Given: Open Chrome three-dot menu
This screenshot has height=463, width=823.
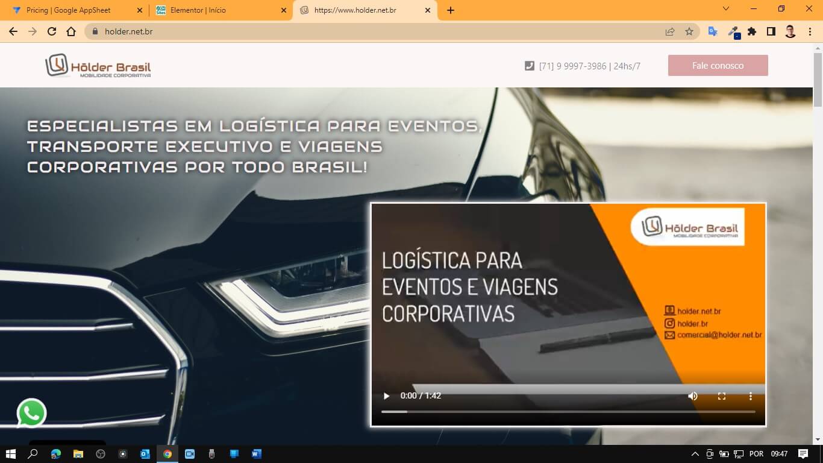Looking at the screenshot, I should (x=809, y=31).
